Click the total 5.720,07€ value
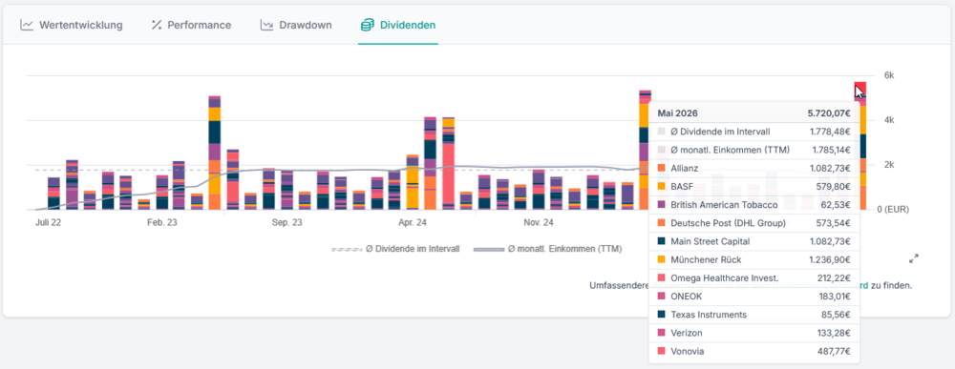Image resolution: width=955 pixels, height=369 pixels. tap(829, 113)
